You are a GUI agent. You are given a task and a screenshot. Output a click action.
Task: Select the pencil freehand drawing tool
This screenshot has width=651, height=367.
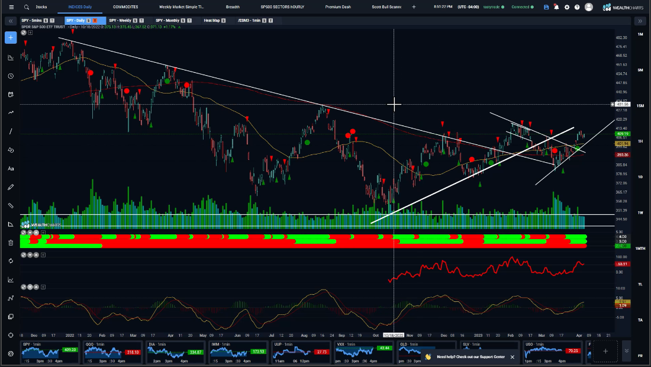point(11,187)
